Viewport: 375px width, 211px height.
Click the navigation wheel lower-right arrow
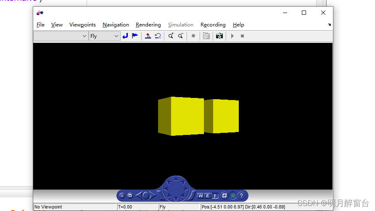(183, 196)
